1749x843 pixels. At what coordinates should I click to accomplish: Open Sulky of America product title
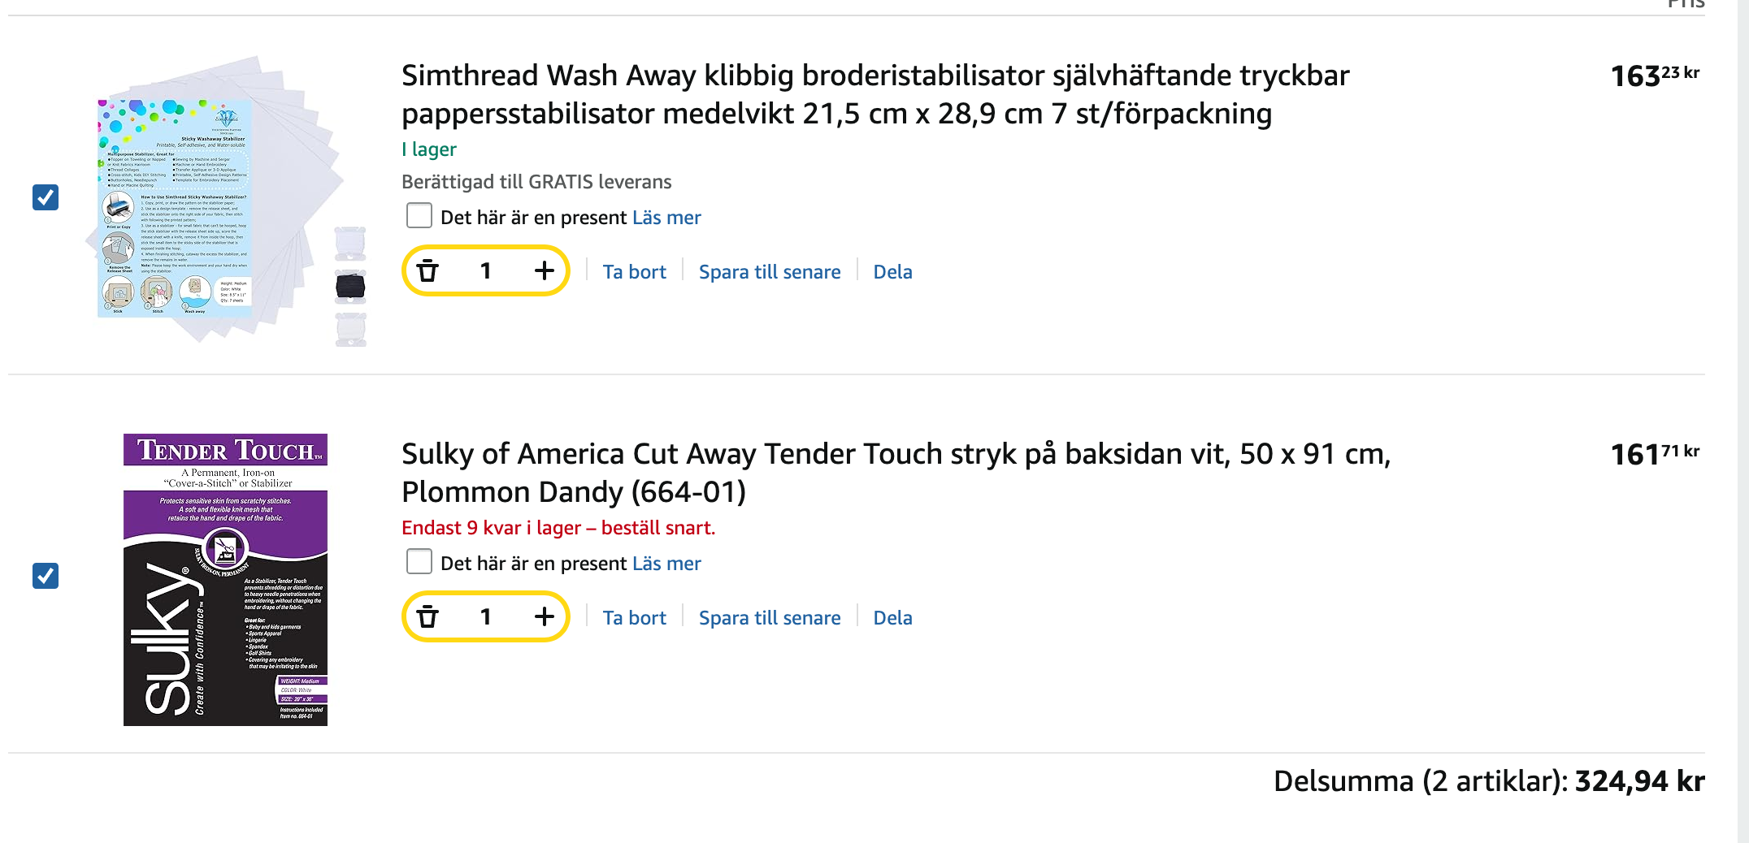(895, 473)
